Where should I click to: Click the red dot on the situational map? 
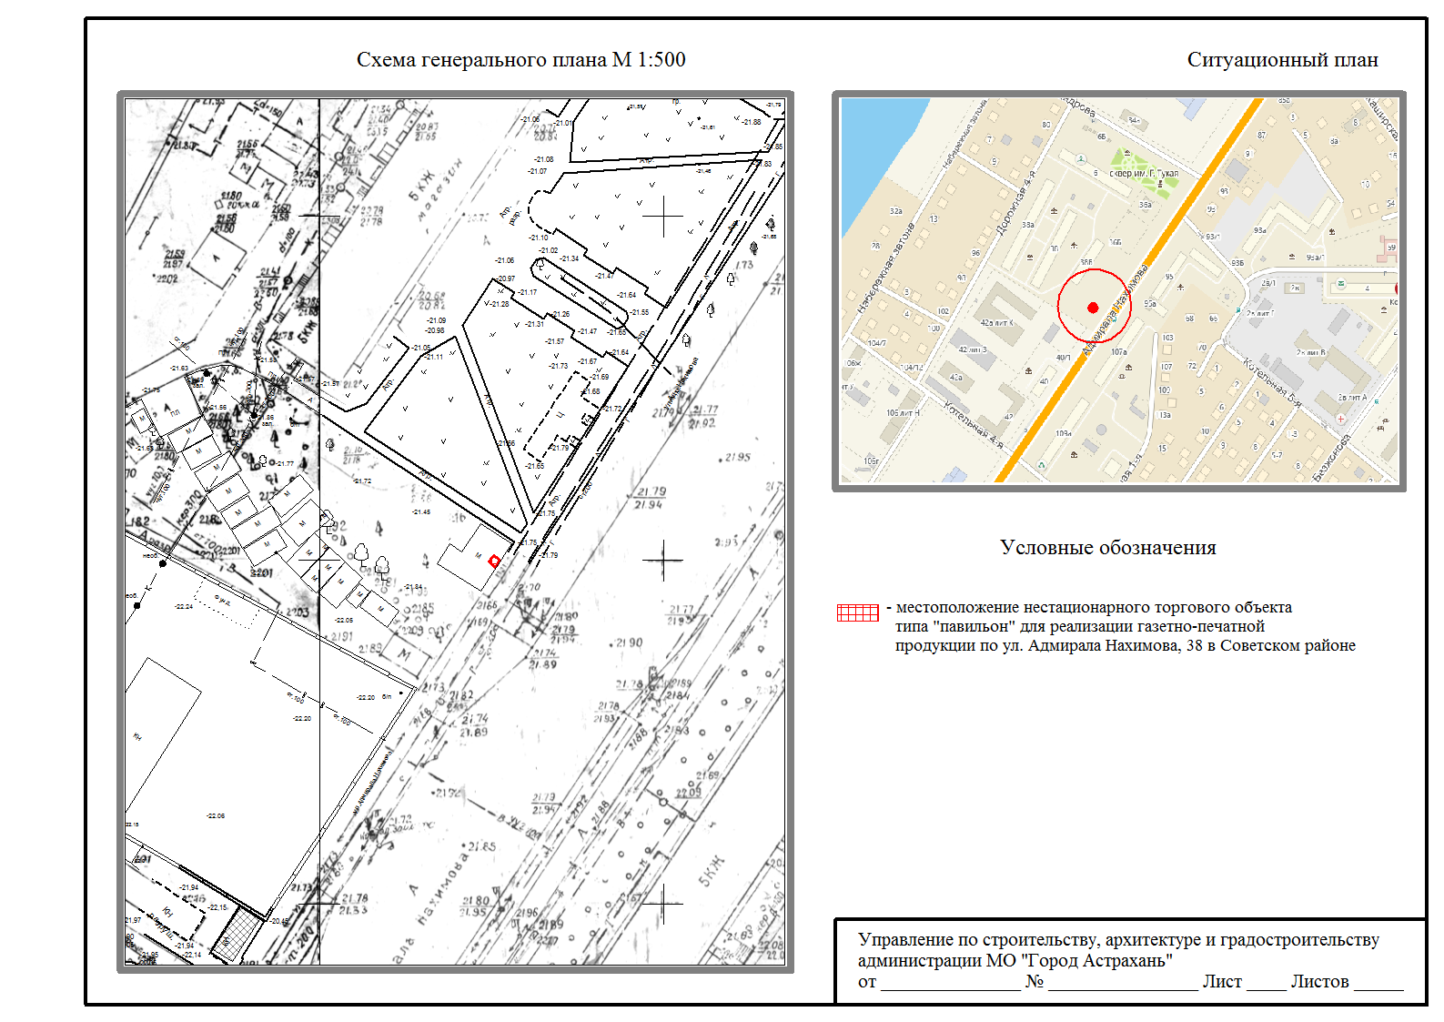[x=1093, y=308]
